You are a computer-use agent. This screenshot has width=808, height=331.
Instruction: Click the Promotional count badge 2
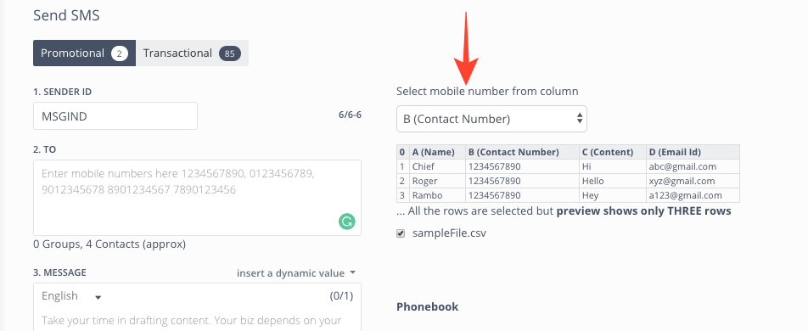[x=120, y=53]
